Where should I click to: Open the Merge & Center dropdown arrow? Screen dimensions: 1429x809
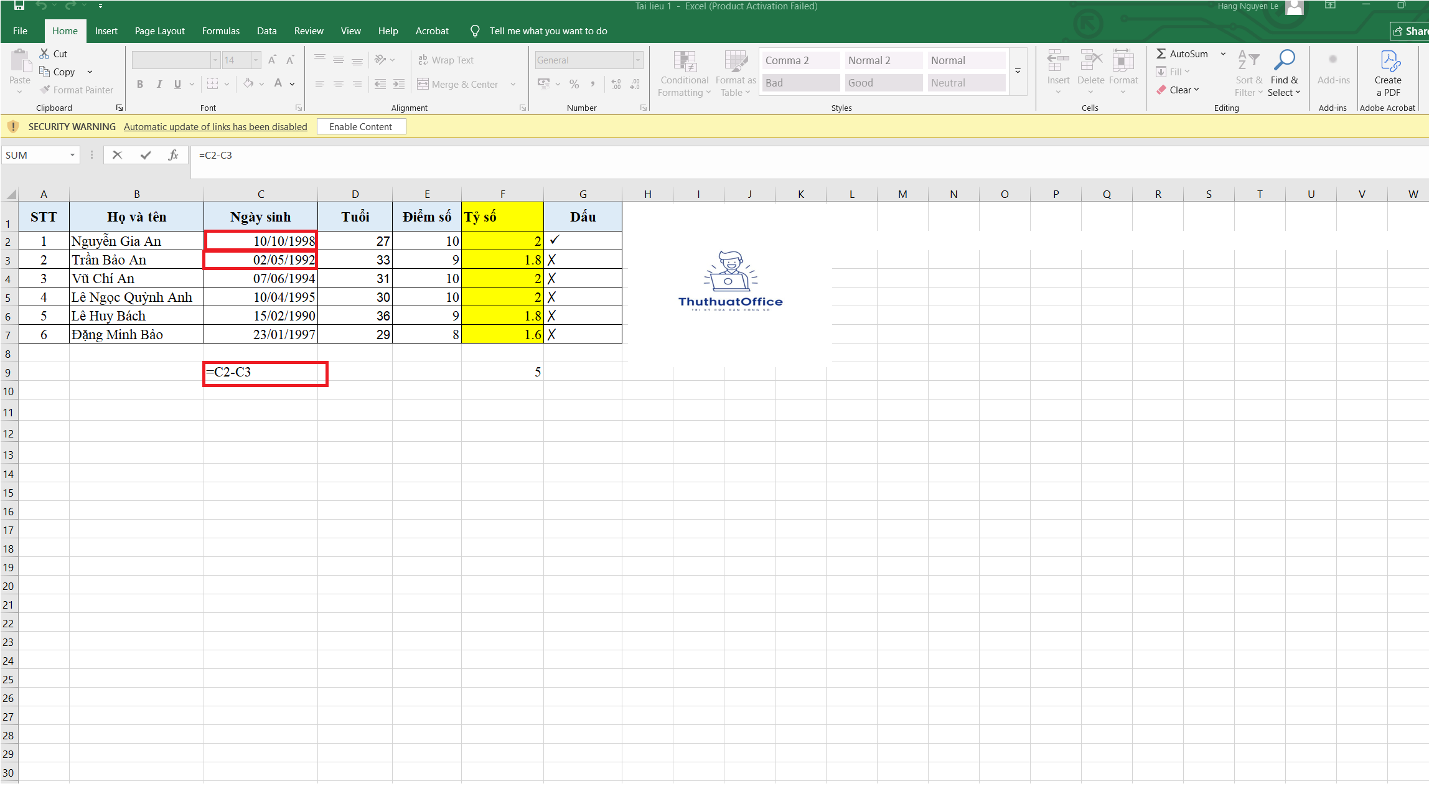pos(512,84)
